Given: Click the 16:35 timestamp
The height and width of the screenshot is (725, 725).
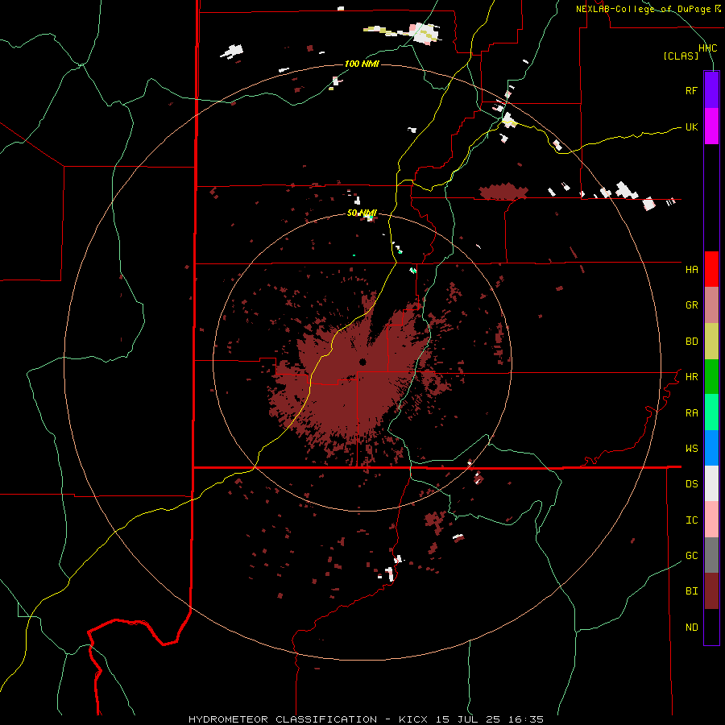Looking at the screenshot, I should (525, 719).
